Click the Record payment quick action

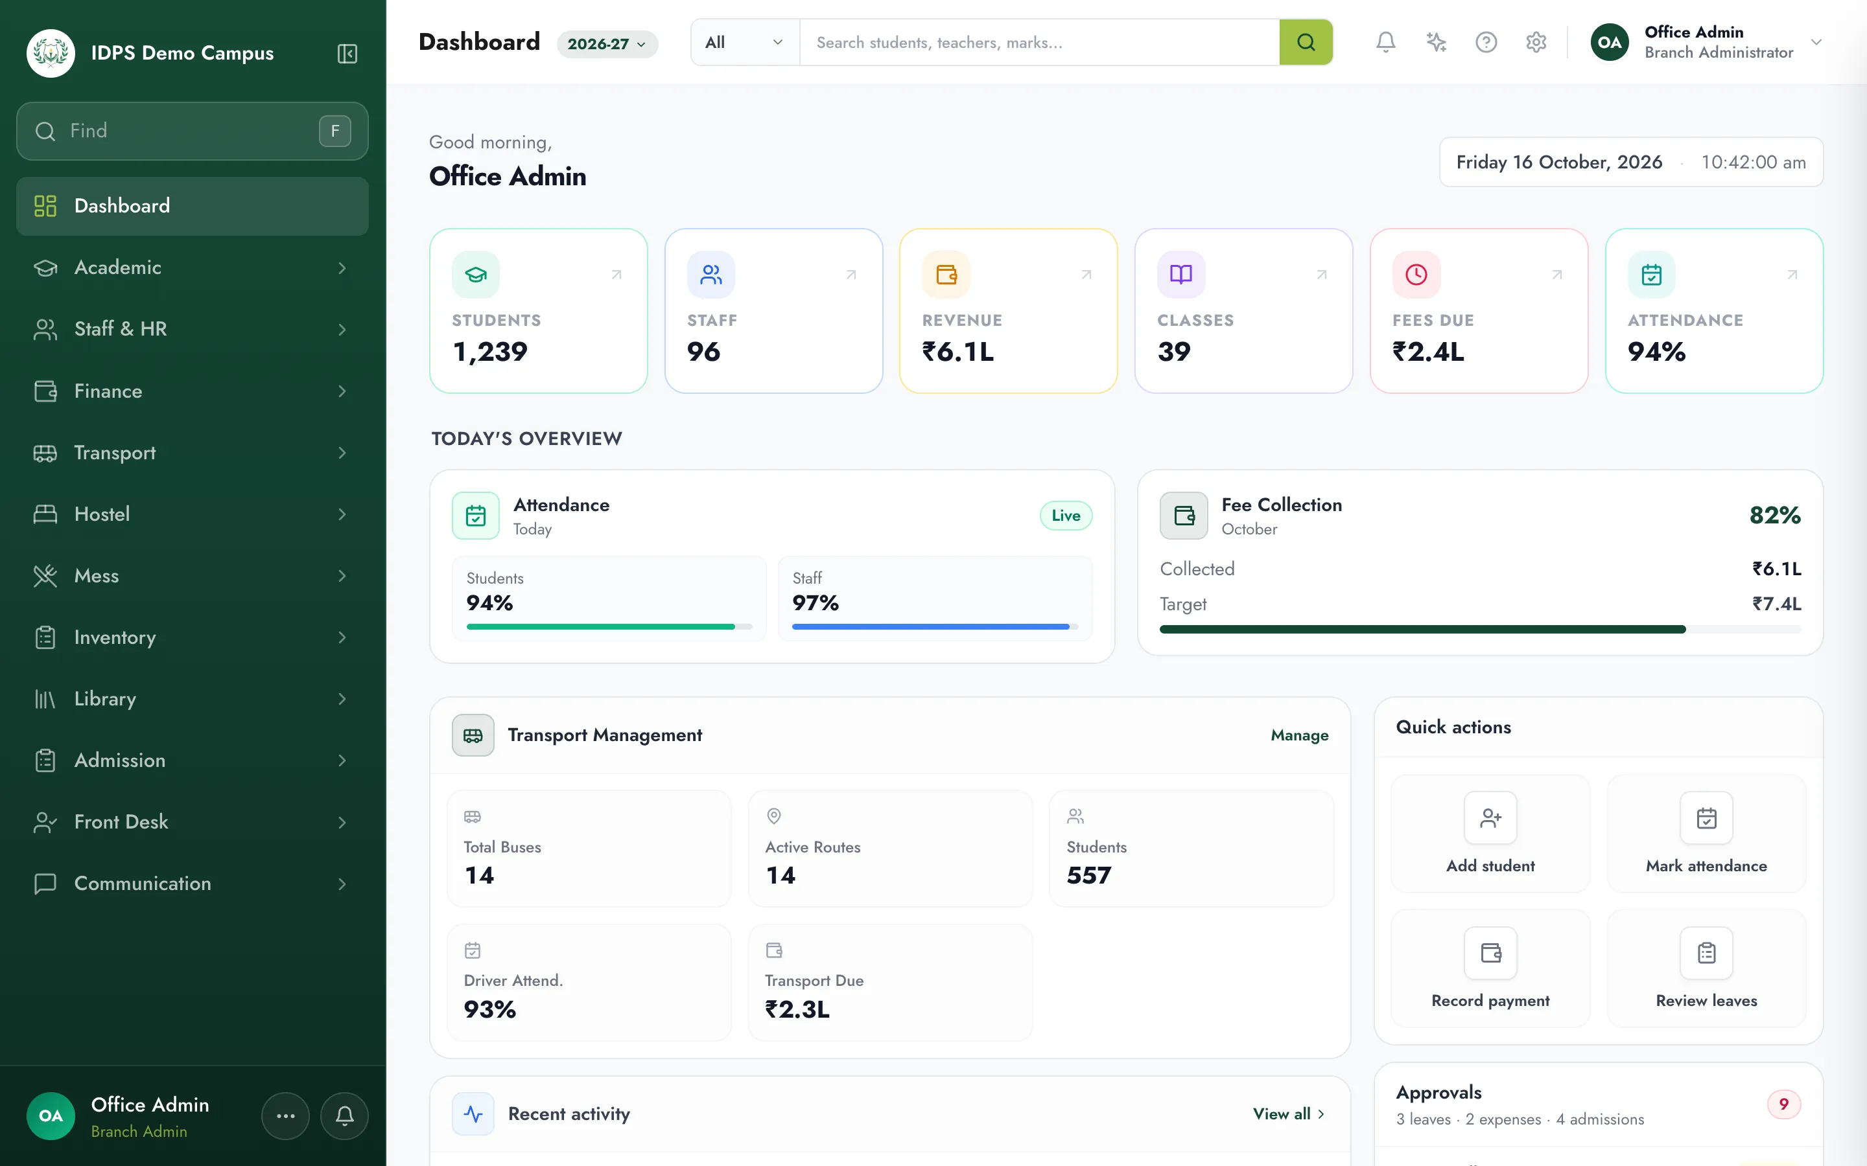click(1490, 968)
